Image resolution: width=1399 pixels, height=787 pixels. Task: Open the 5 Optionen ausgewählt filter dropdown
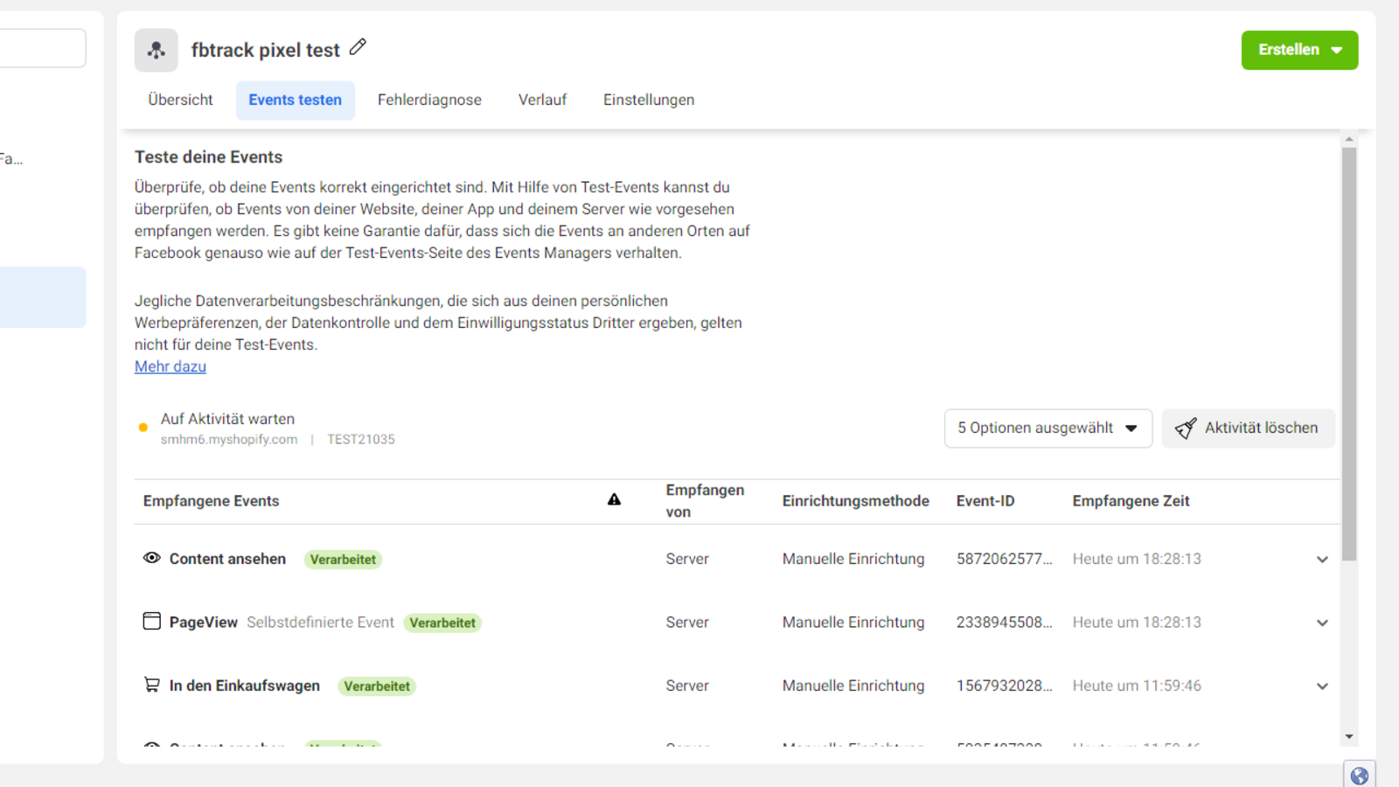[x=1048, y=428]
